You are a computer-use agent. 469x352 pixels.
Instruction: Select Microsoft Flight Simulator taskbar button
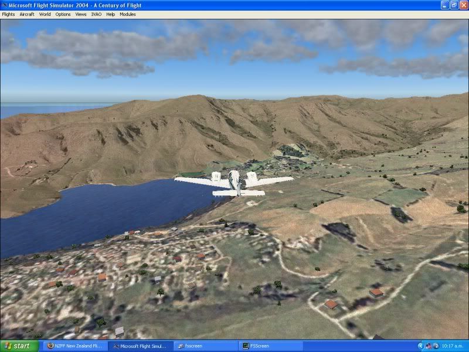click(141, 346)
